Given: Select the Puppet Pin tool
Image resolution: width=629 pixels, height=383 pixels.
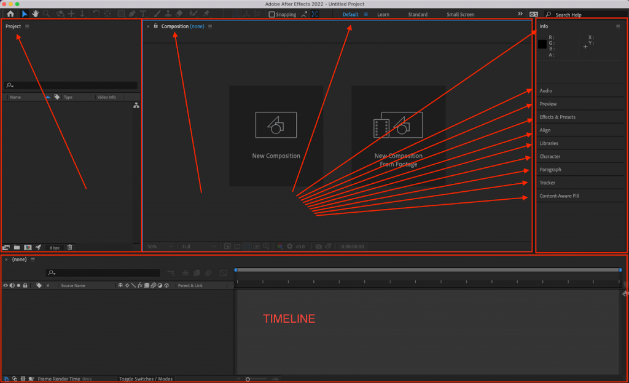Looking at the screenshot, I should [x=206, y=14].
